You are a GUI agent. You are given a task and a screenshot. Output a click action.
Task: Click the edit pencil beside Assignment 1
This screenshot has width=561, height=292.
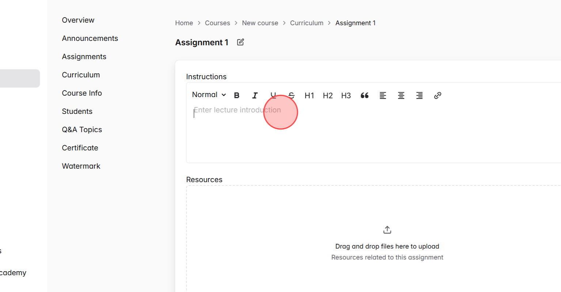click(x=240, y=42)
